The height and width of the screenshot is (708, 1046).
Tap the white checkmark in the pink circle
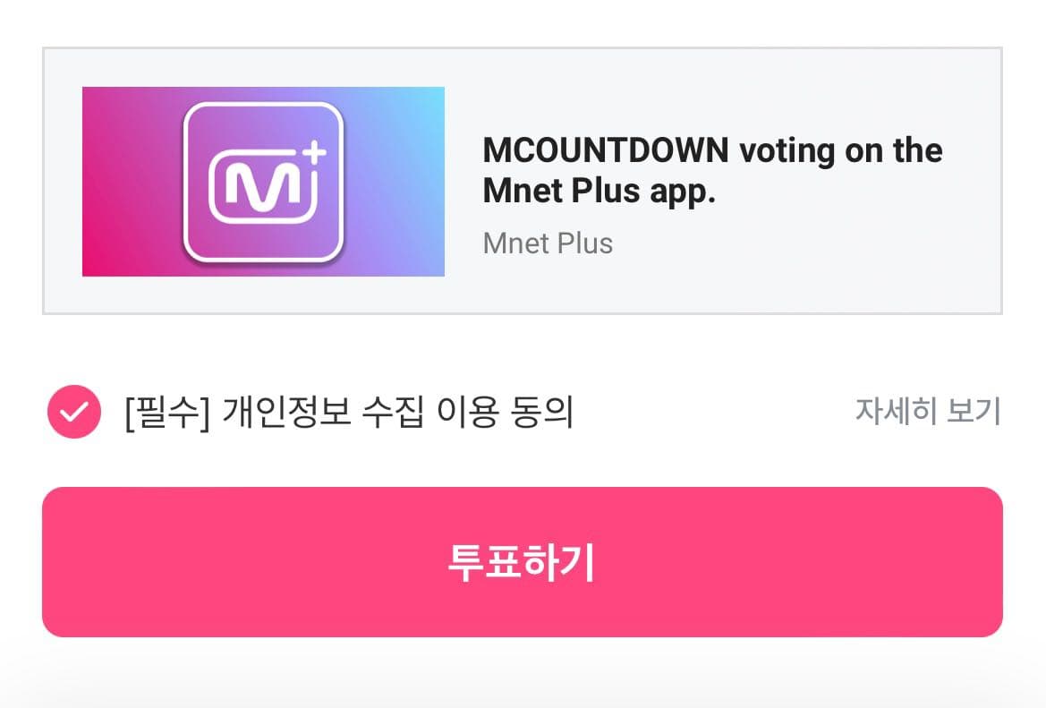point(73,413)
